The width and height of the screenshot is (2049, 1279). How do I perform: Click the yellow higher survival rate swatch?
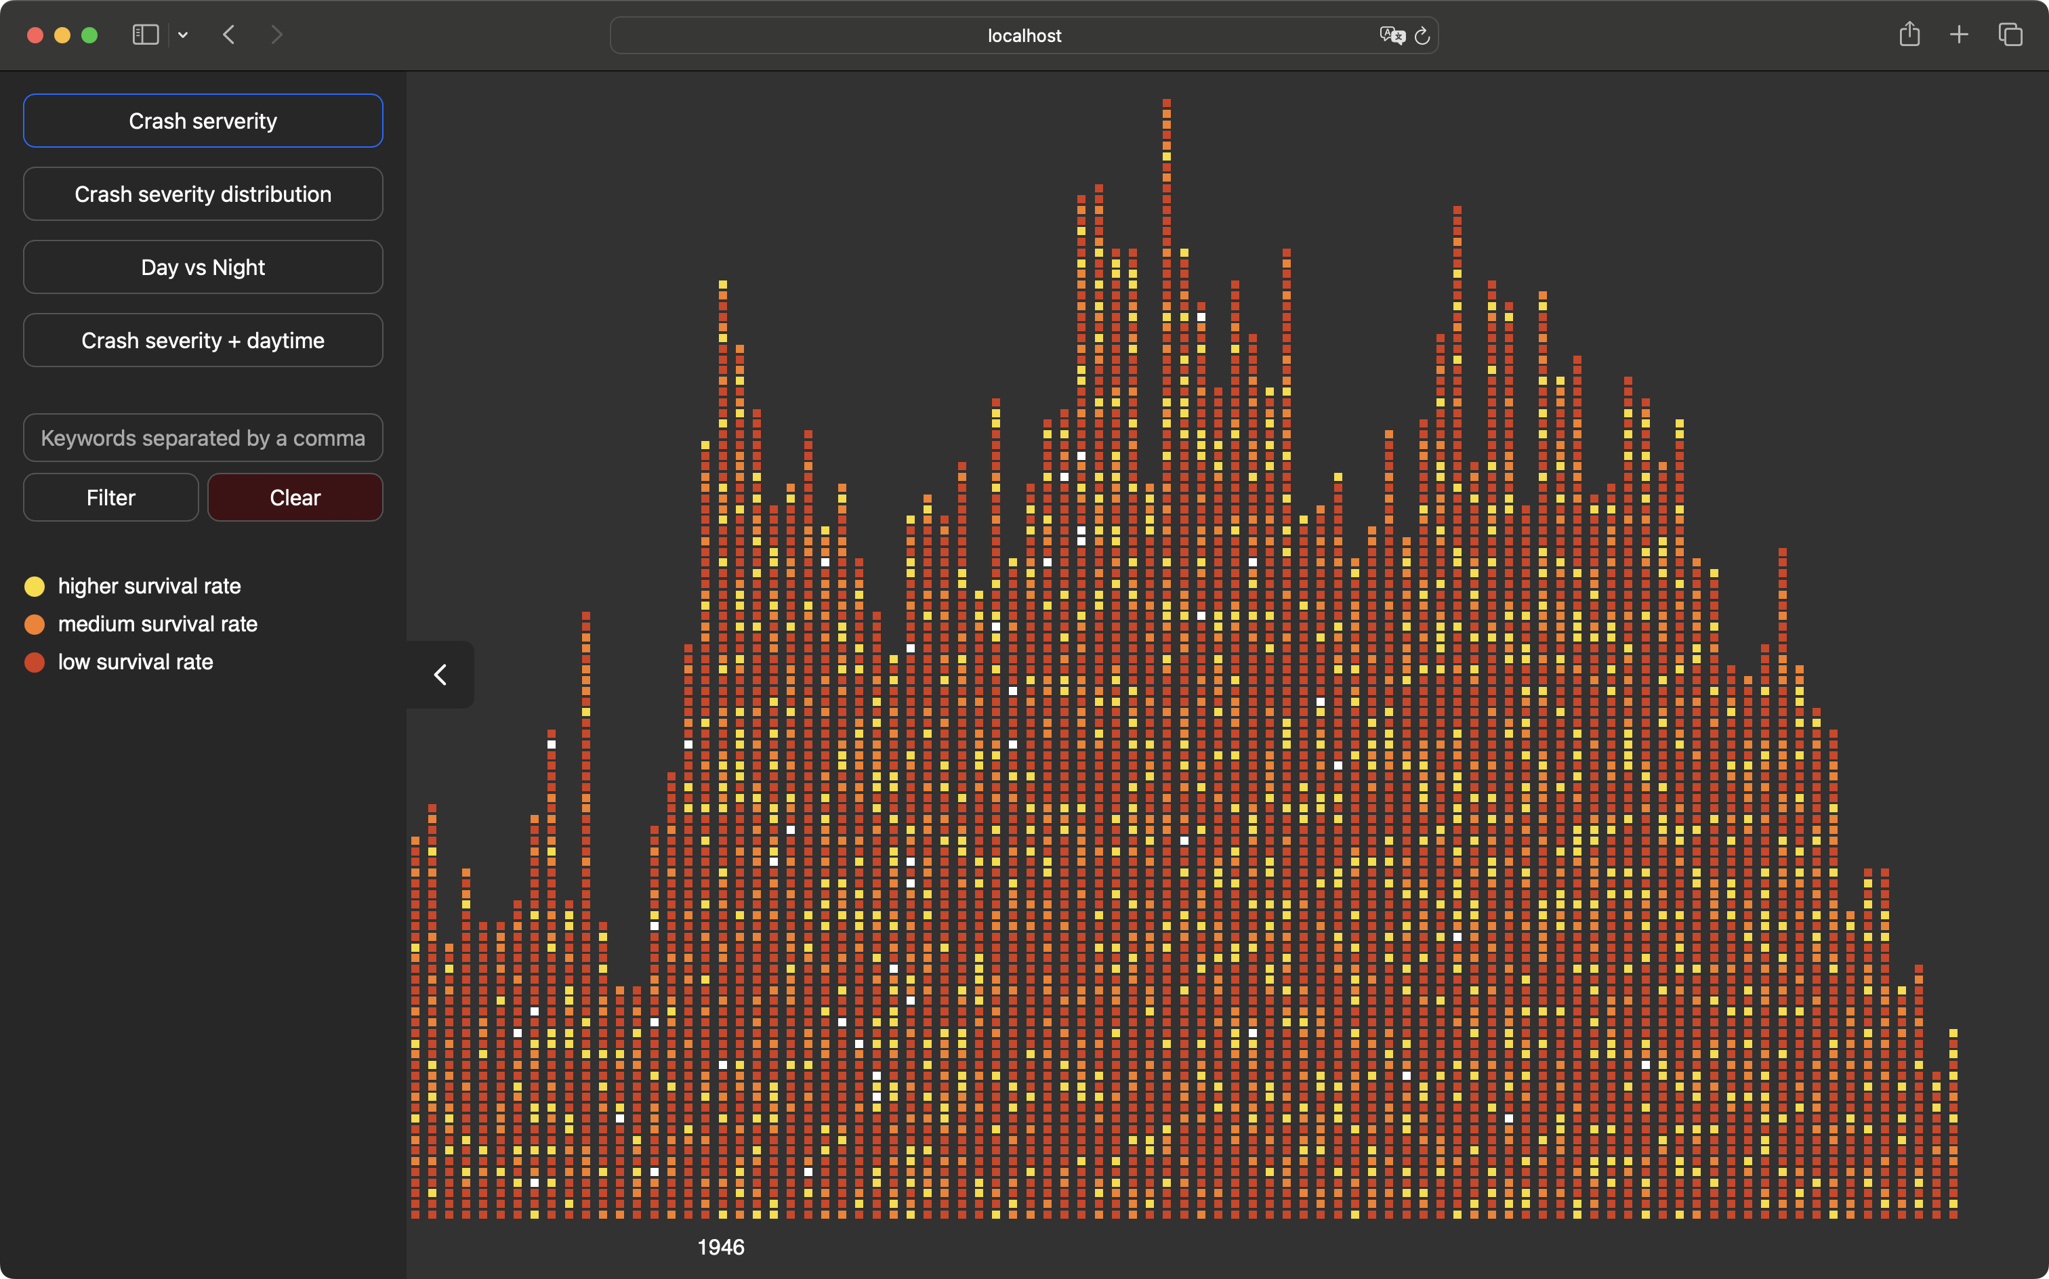pos(35,586)
